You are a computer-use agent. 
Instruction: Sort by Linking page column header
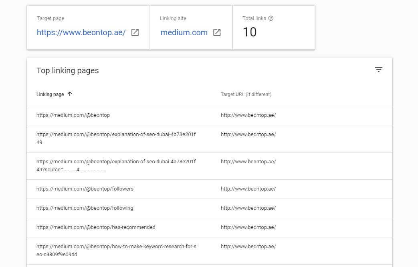coord(50,94)
